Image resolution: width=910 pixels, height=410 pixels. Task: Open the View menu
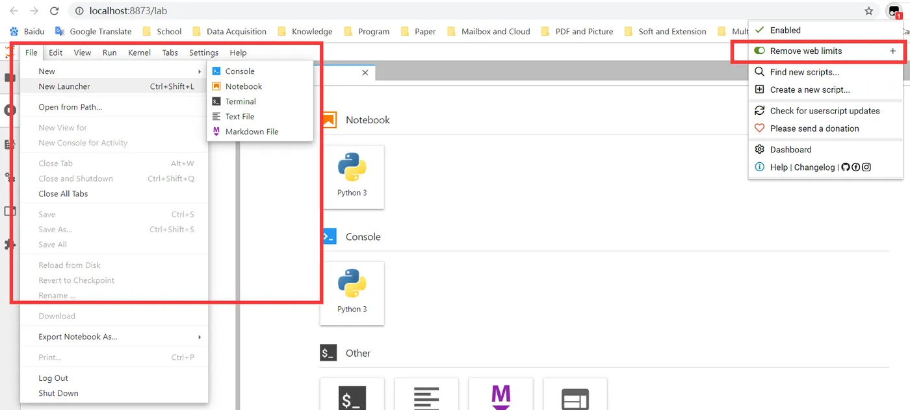coord(83,53)
